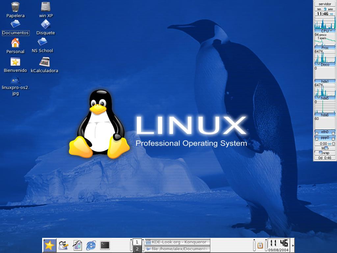Switch to virtual desktop 2
The height and width of the screenshot is (253, 337).
(x=137, y=249)
